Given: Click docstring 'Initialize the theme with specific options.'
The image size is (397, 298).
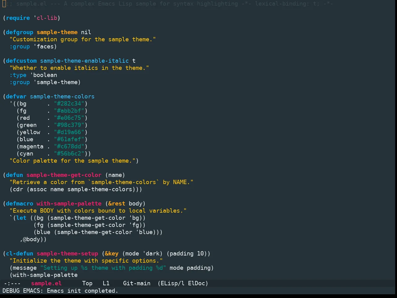Looking at the screenshot, I should coord(86,261).
